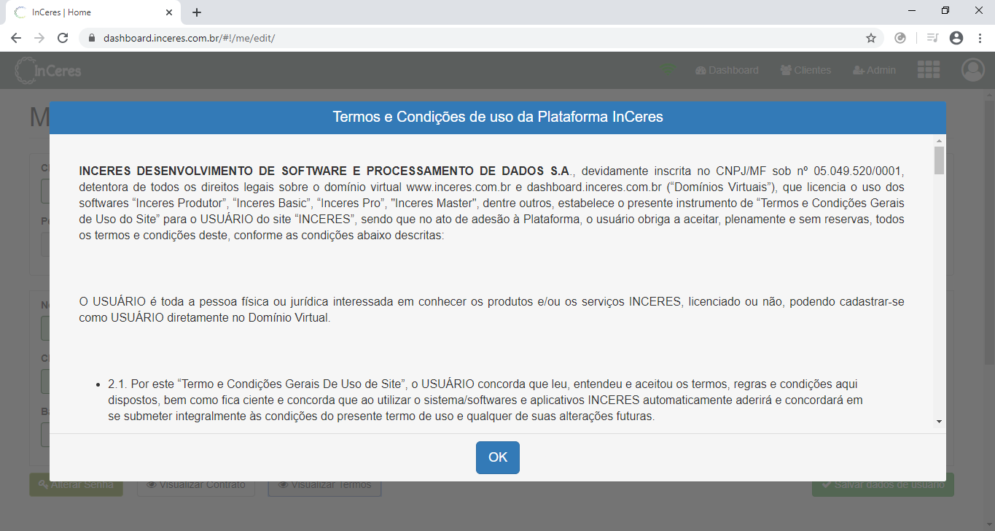Click the clause beginning '2.1. Por este'
The height and width of the screenshot is (531, 995).
(x=485, y=400)
